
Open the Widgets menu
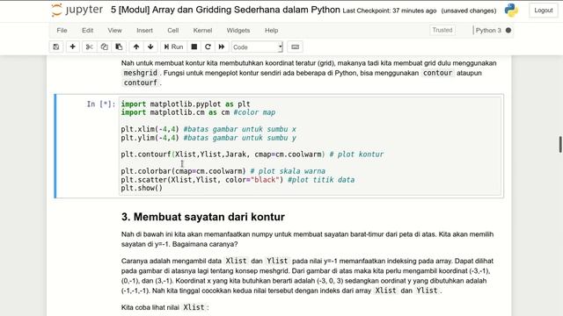238,31
